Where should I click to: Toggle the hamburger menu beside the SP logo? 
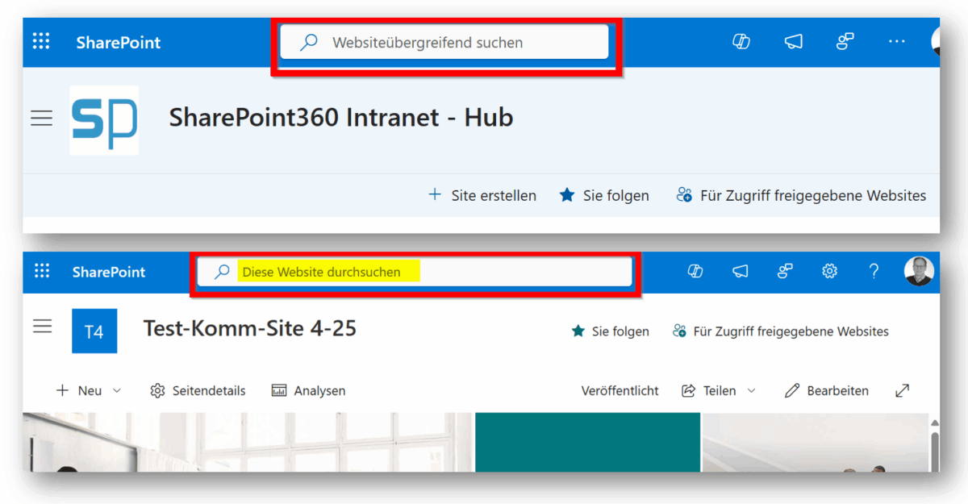[x=42, y=119]
